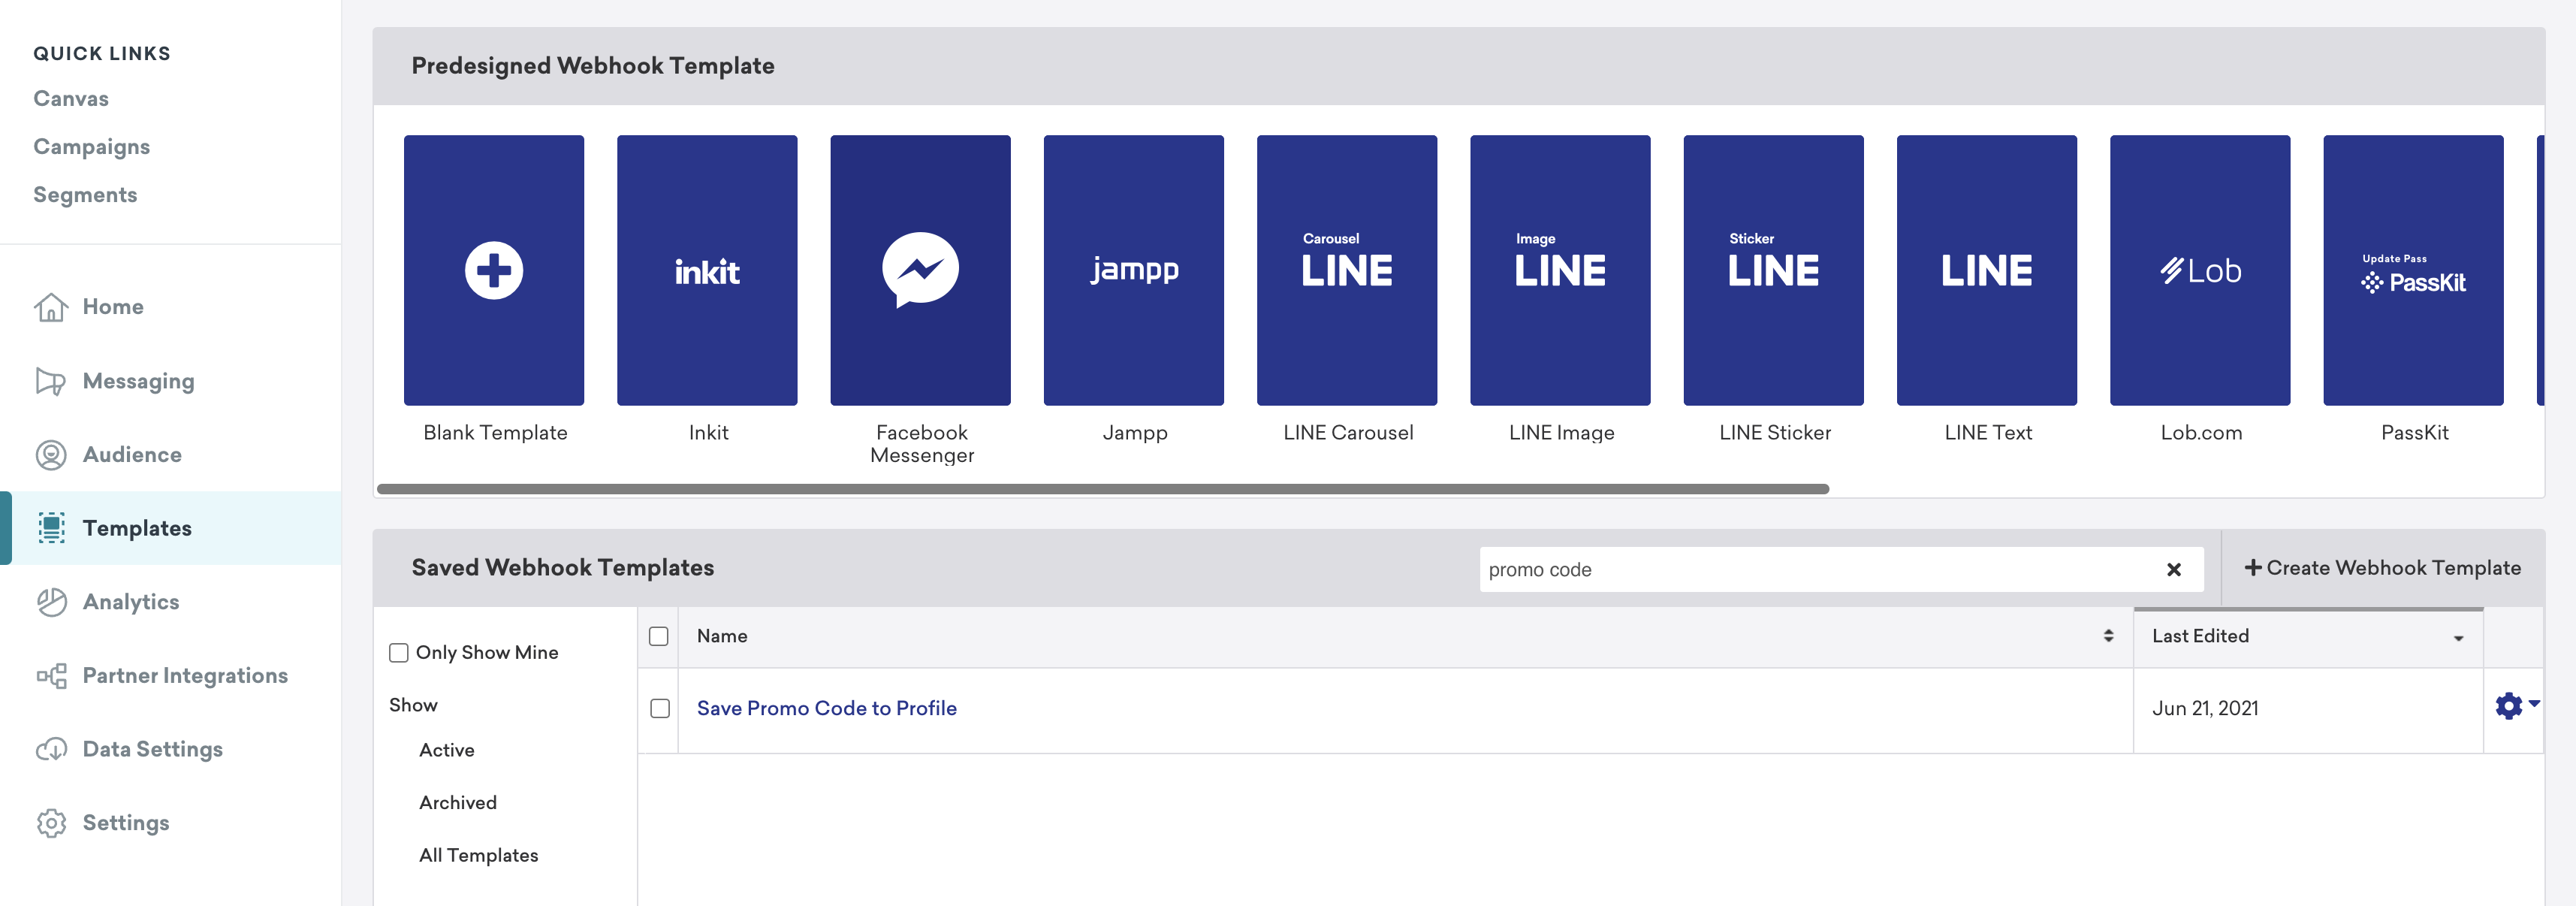Click the Facebook Messenger template icon
Viewport: 2576px width, 906px height.
922,270
